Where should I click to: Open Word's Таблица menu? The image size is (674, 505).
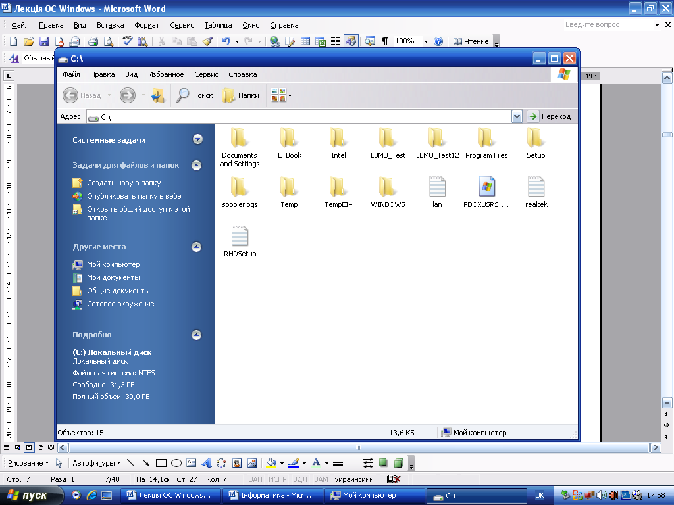[218, 25]
